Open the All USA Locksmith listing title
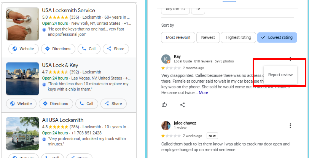 [62, 120]
